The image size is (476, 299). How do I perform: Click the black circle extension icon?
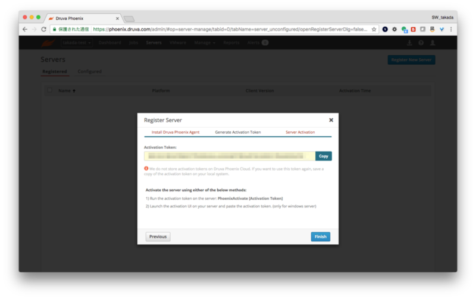click(x=385, y=29)
